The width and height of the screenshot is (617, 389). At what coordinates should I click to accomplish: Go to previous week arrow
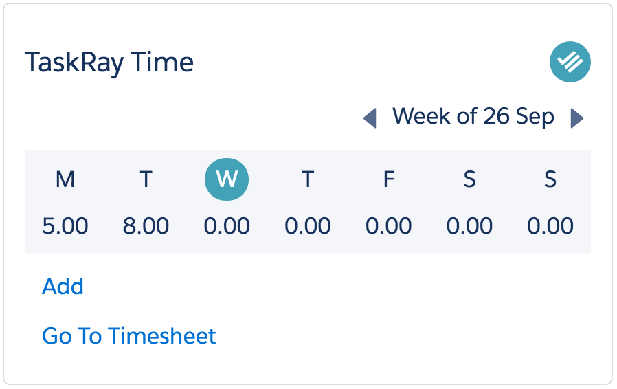point(370,118)
